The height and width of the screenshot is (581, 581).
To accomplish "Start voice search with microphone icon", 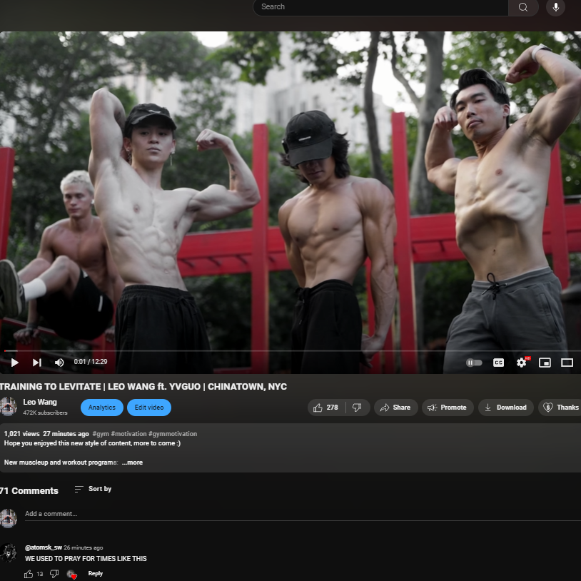I will click(555, 7).
